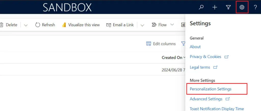
Task: Open Privacy & Cookies link
Action: (x=205, y=57)
